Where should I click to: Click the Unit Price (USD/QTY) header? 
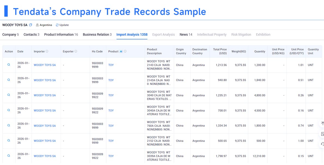[x=297, y=51]
